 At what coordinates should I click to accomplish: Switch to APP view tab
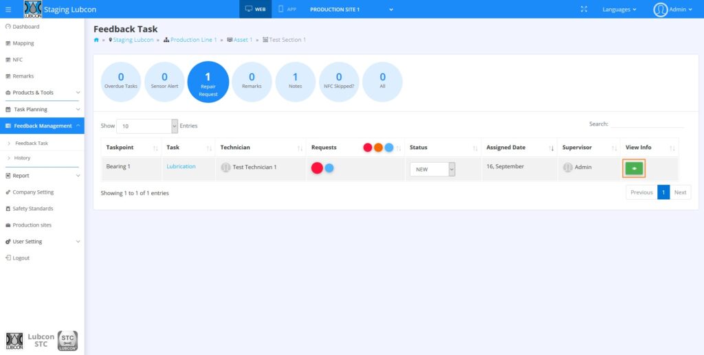pos(287,9)
